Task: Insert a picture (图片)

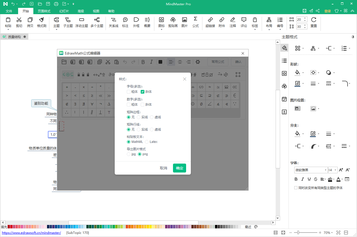Action: (x=185, y=22)
